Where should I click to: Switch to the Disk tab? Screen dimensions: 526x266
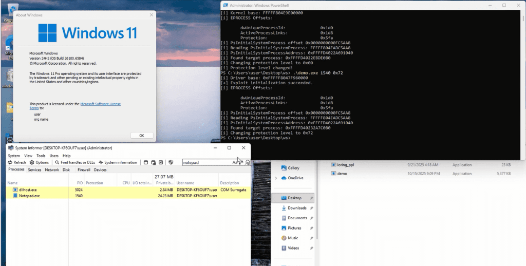pyautogui.click(x=66, y=170)
